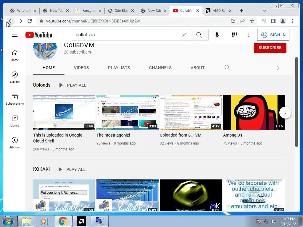Open the Among Us 1:16 thumbnail
Image resolution: width=303 pixels, height=227 pixels.
click(x=254, y=113)
